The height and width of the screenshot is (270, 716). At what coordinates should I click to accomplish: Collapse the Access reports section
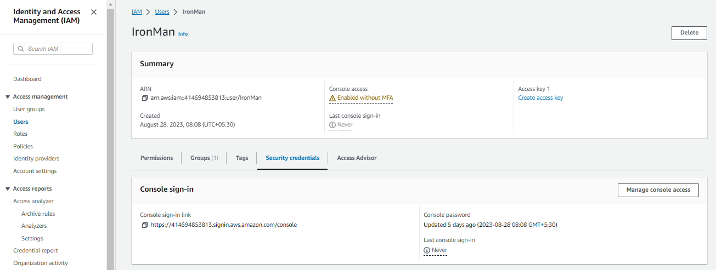tap(7, 189)
